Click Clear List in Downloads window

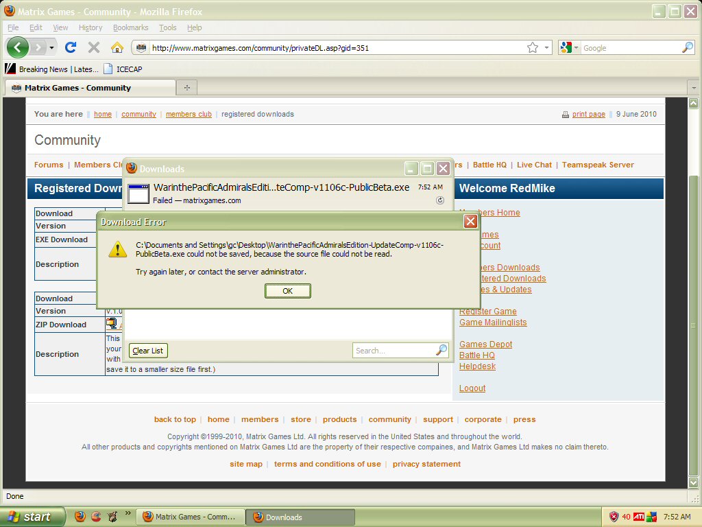pyautogui.click(x=148, y=351)
